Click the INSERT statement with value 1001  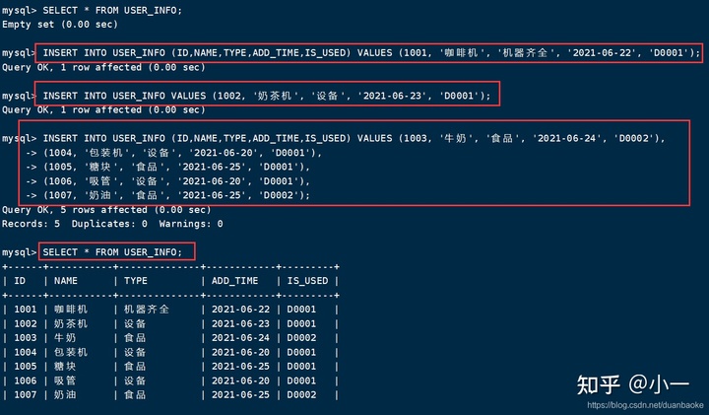coord(371,53)
